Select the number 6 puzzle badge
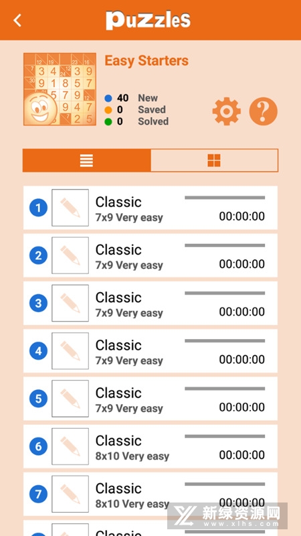Screen dimensions: 301x536 pos(38,446)
